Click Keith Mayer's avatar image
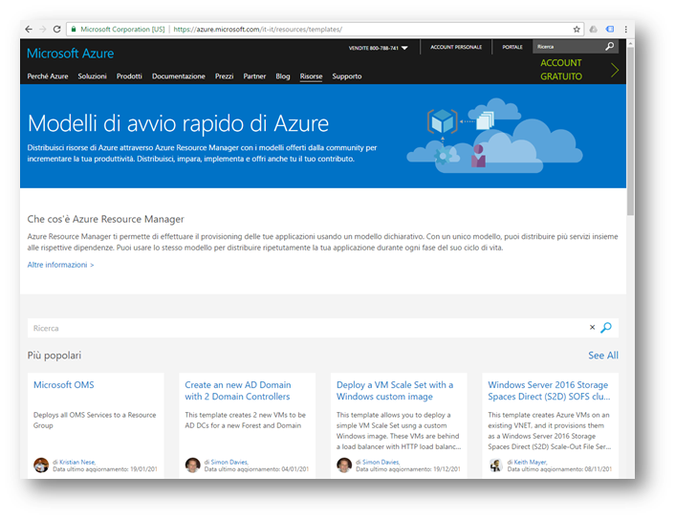This screenshot has height=519, width=675. point(495,465)
